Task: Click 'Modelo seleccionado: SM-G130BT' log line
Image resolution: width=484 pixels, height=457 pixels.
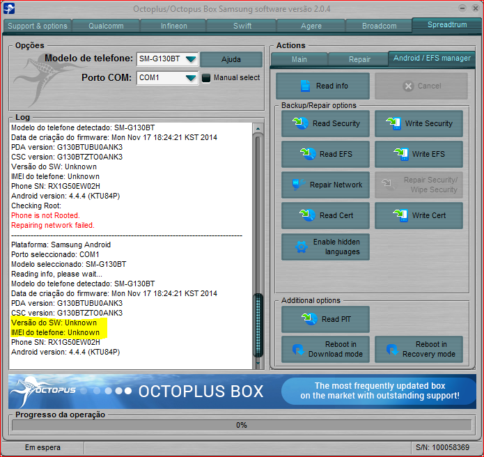Action: 68,264
